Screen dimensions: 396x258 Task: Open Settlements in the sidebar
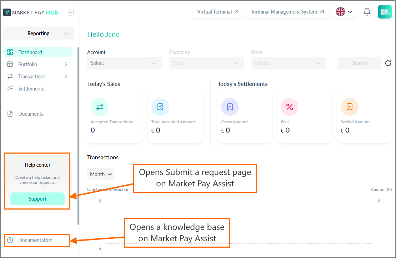tap(37, 88)
